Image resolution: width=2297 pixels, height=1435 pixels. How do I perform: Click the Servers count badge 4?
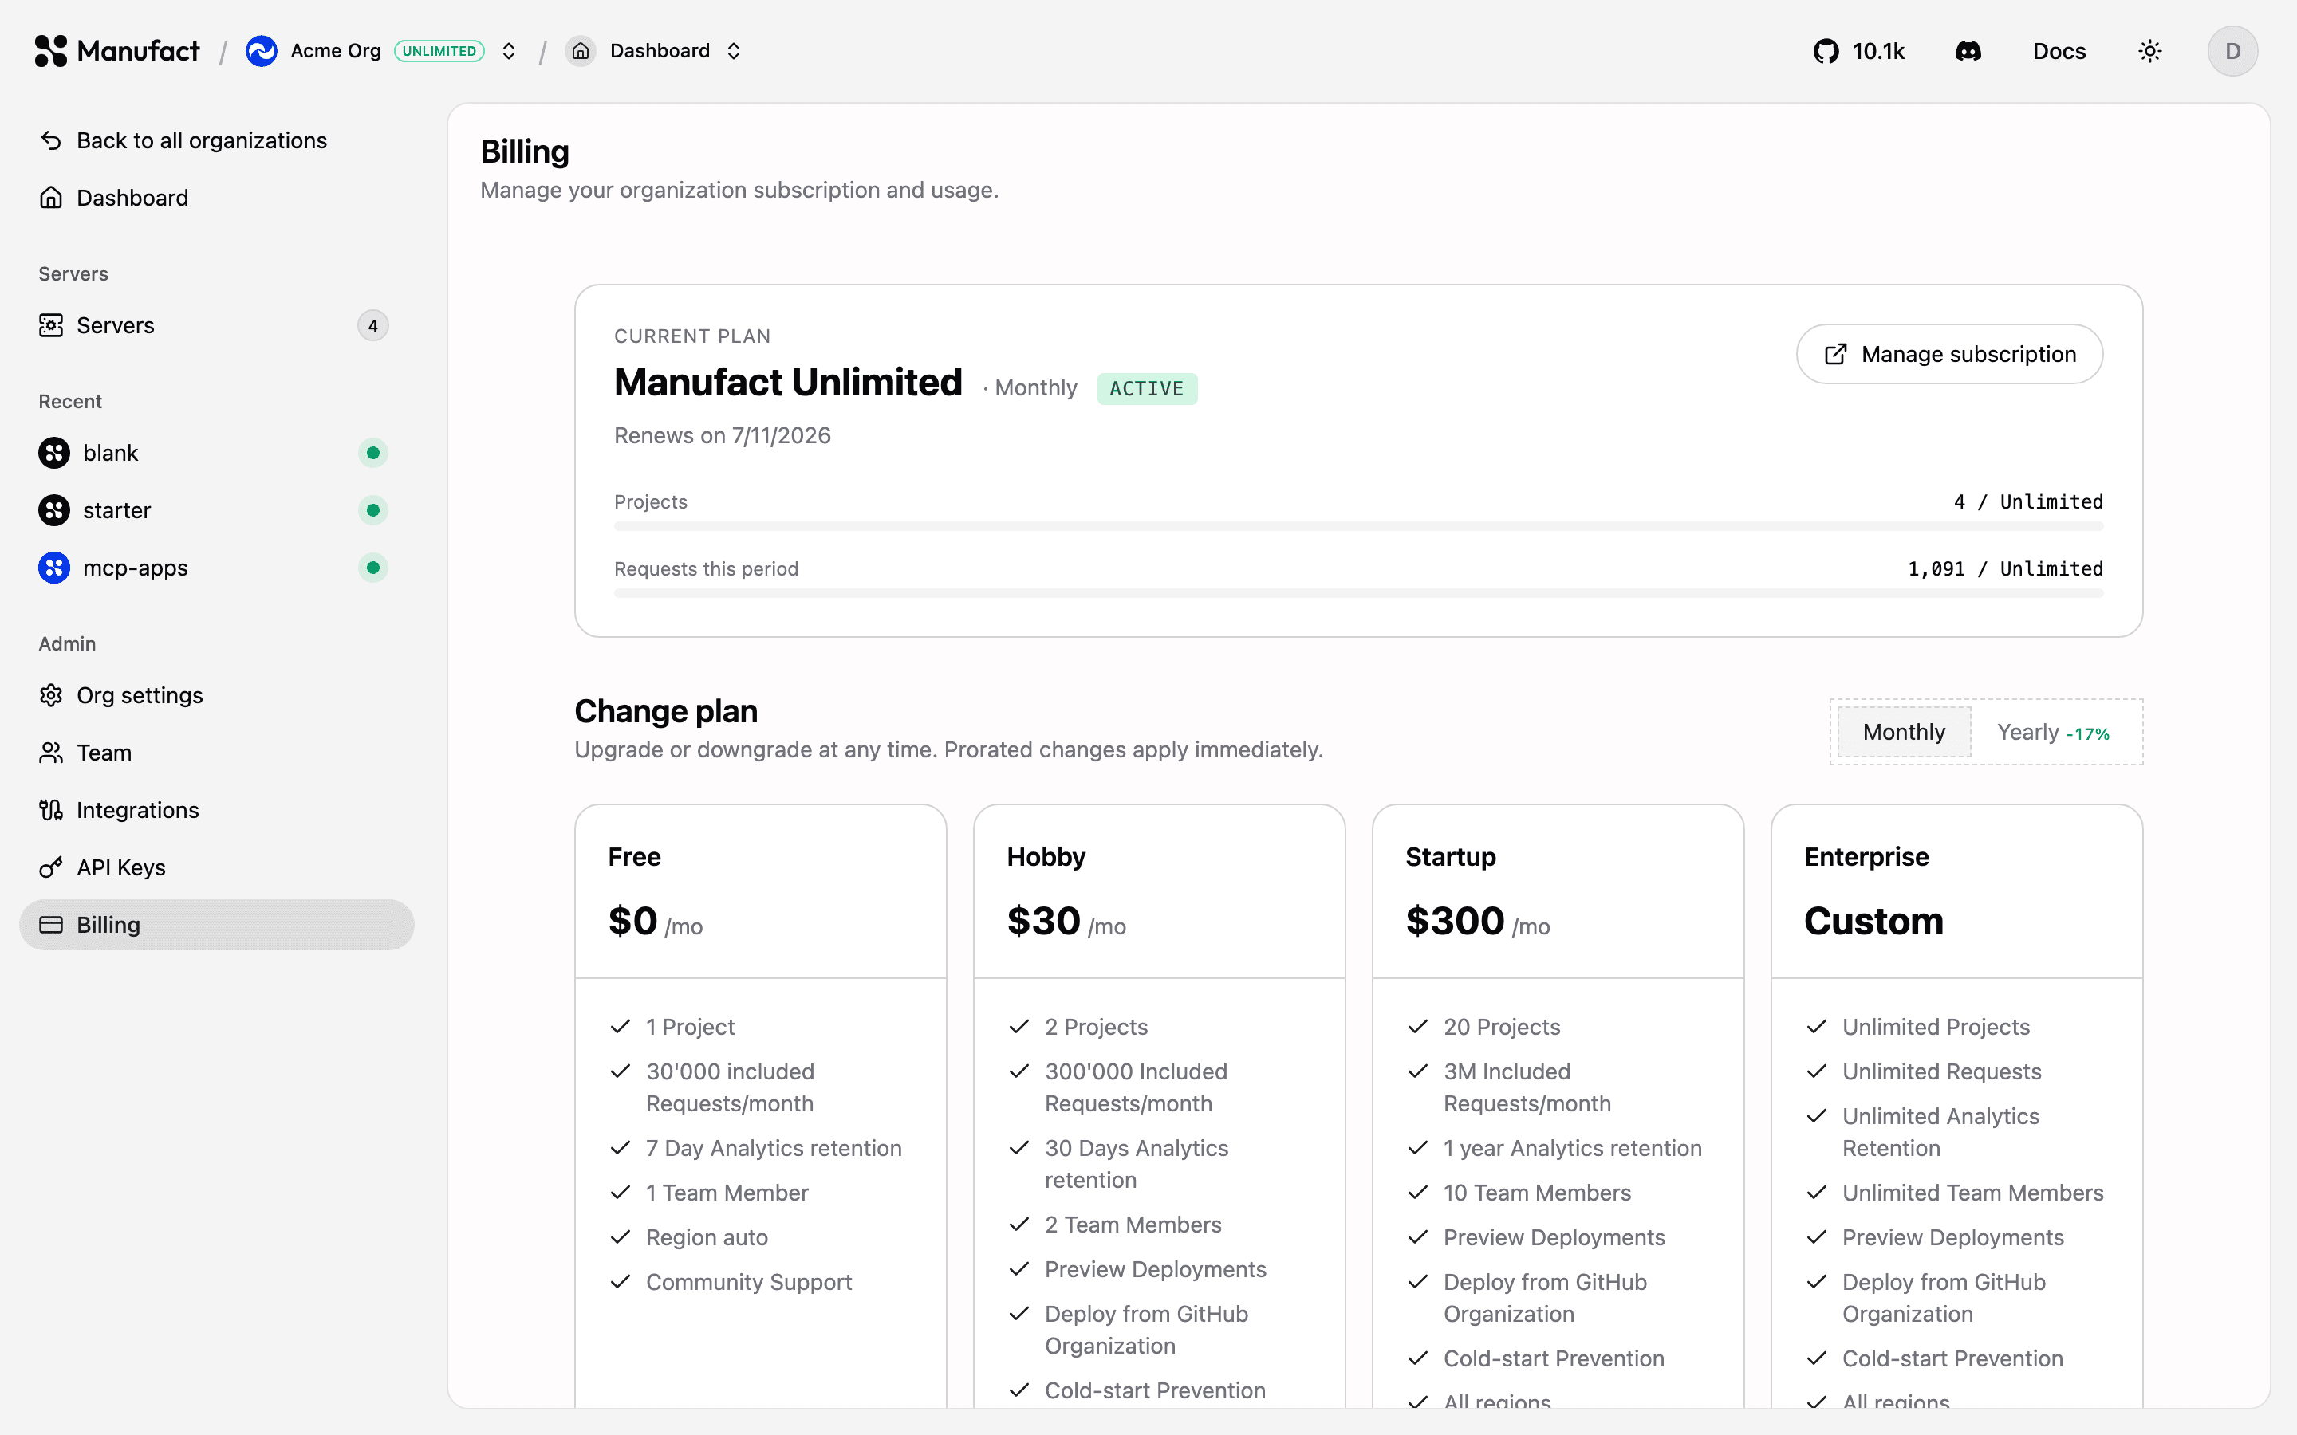click(373, 325)
